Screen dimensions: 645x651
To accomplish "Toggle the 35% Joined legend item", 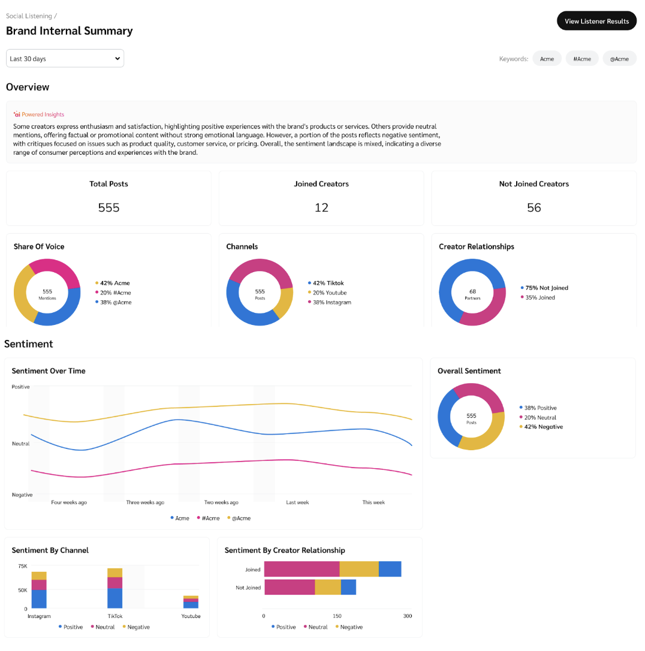I will [538, 297].
